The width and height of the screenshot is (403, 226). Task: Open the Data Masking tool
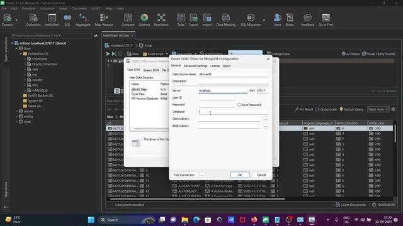[x=226, y=20]
